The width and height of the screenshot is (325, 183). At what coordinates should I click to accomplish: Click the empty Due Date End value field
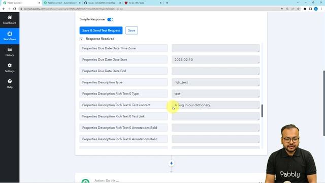[x=215, y=71]
